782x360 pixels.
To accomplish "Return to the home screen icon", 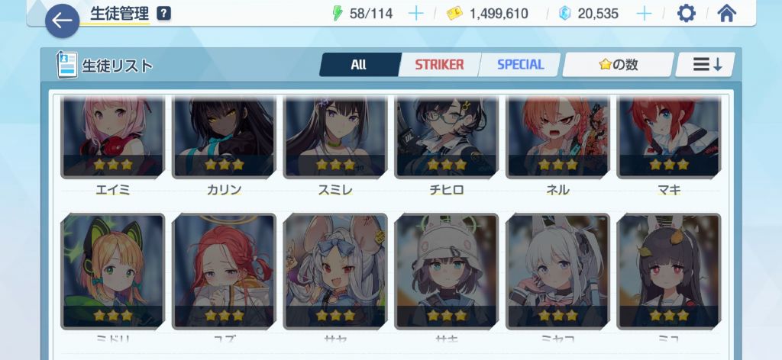I will (727, 14).
